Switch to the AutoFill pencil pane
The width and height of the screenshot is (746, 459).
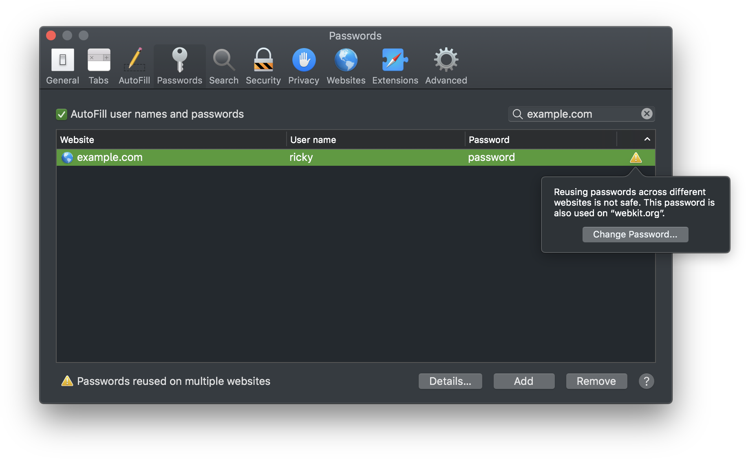[x=135, y=66]
